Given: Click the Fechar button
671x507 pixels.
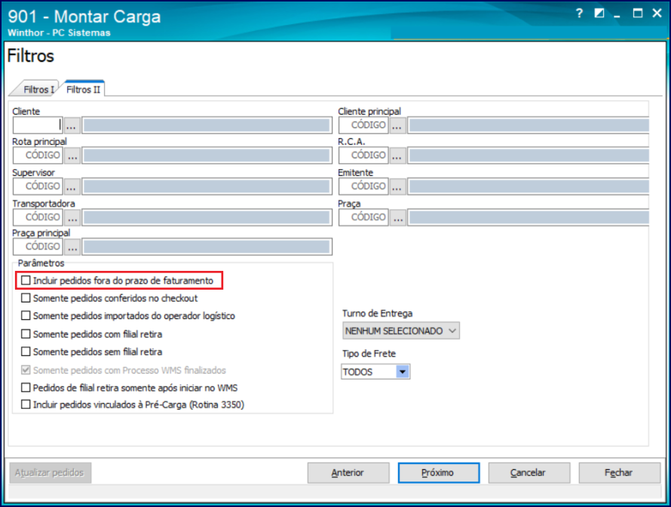Looking at the screenshot, I should coord(619,473).
